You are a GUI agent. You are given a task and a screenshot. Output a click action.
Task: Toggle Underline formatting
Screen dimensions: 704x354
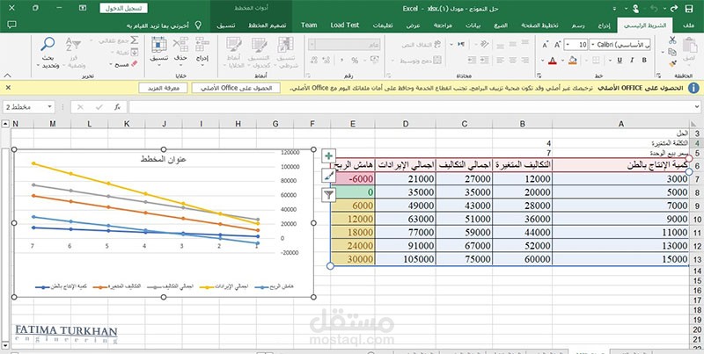(x=620, y=60)
